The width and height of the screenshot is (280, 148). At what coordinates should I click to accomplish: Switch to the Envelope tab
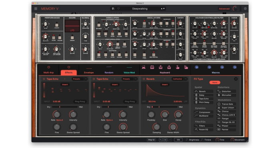[x=89, y=72]
